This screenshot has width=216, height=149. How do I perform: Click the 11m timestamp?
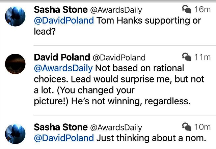click(202, 57)
